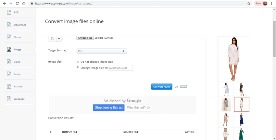Click the Video converter icon
The height and width of the screenshot is (140, 276).
tap(9, 62)
